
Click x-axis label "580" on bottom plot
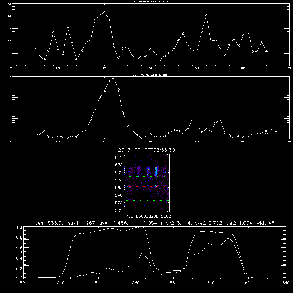173,283
